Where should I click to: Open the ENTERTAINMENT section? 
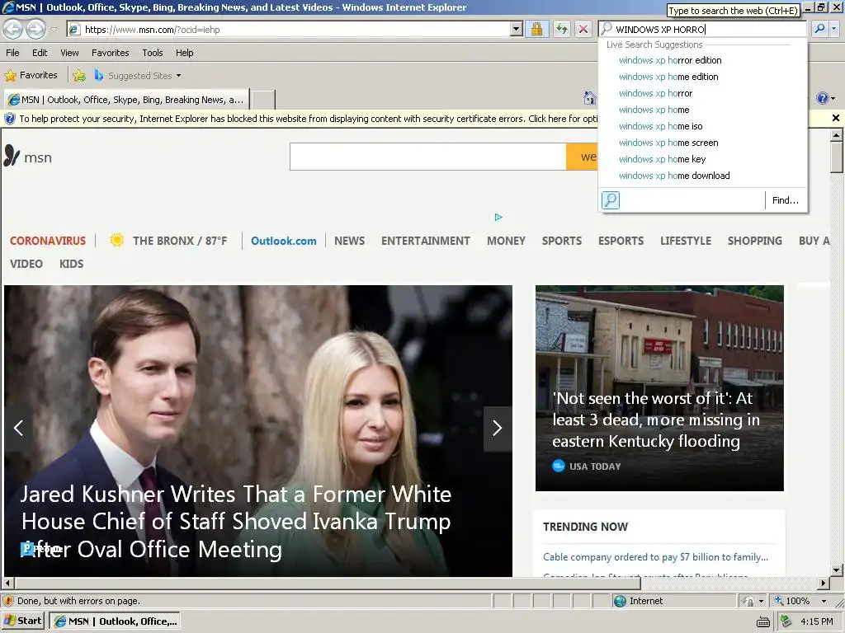(x=426, y=241)
